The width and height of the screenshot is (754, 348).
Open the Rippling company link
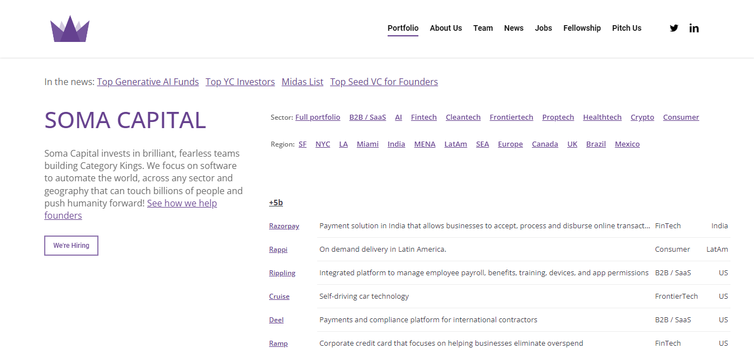point(282,273)
